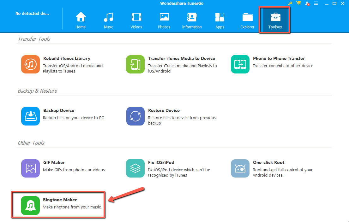Click the One-click Root Android icon
This screenshot has height=222, width=349.
click(240, 168)
